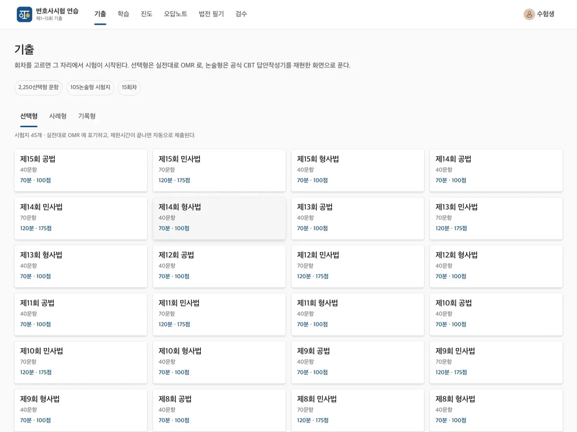Open the 오답노트 navigation tab
Viewport: 577px width, 432px height.
click(x=176, y=14)
